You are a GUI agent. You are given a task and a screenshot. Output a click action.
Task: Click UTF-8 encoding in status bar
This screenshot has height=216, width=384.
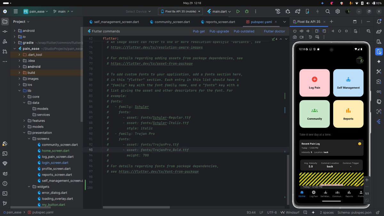(272, 212)
